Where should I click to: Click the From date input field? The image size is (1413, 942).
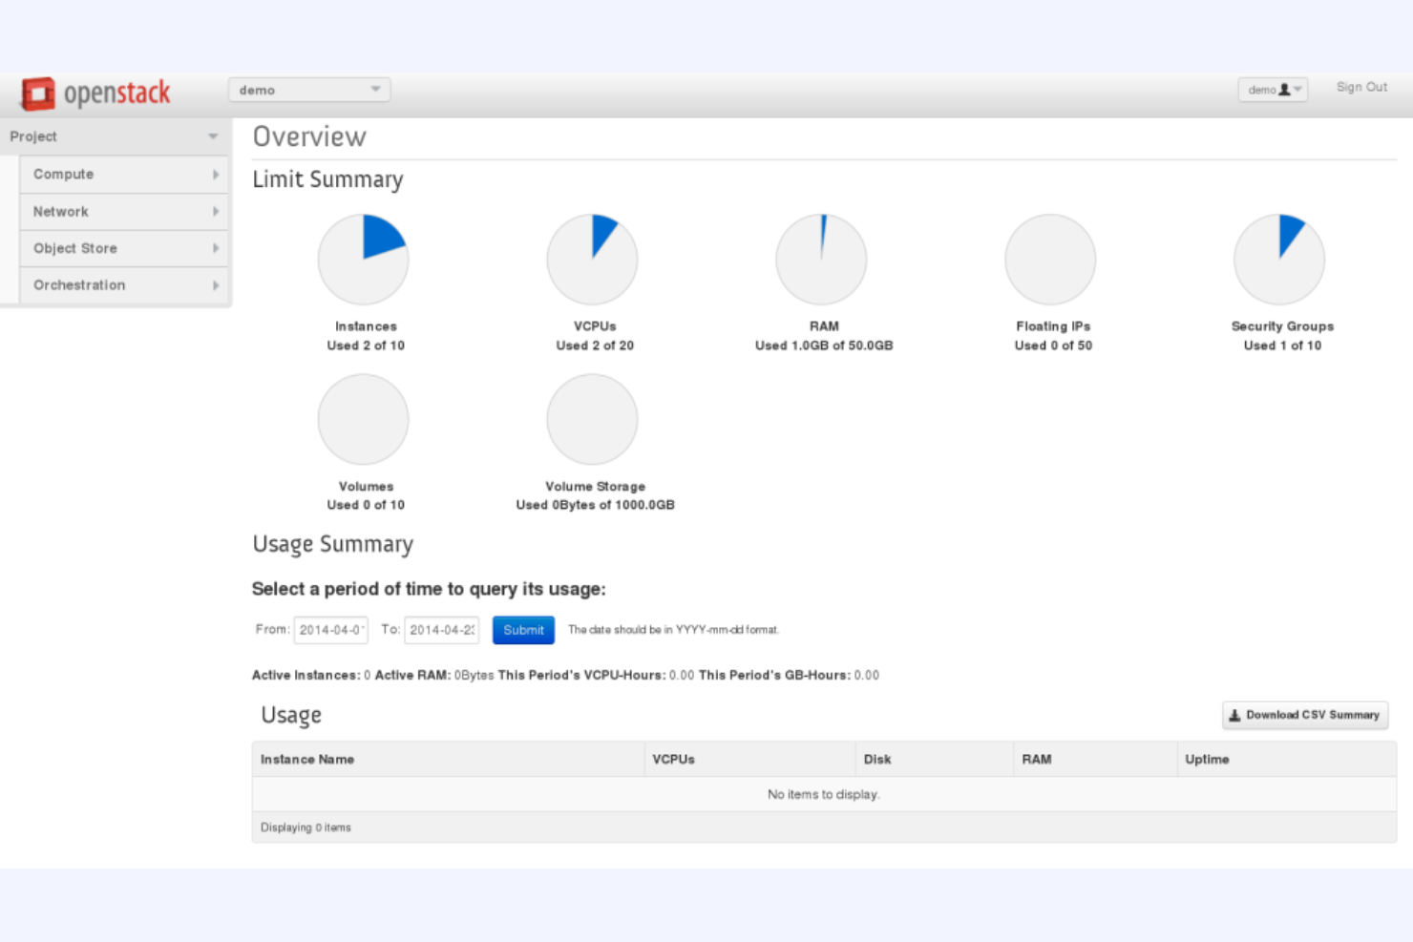[330, 630]
